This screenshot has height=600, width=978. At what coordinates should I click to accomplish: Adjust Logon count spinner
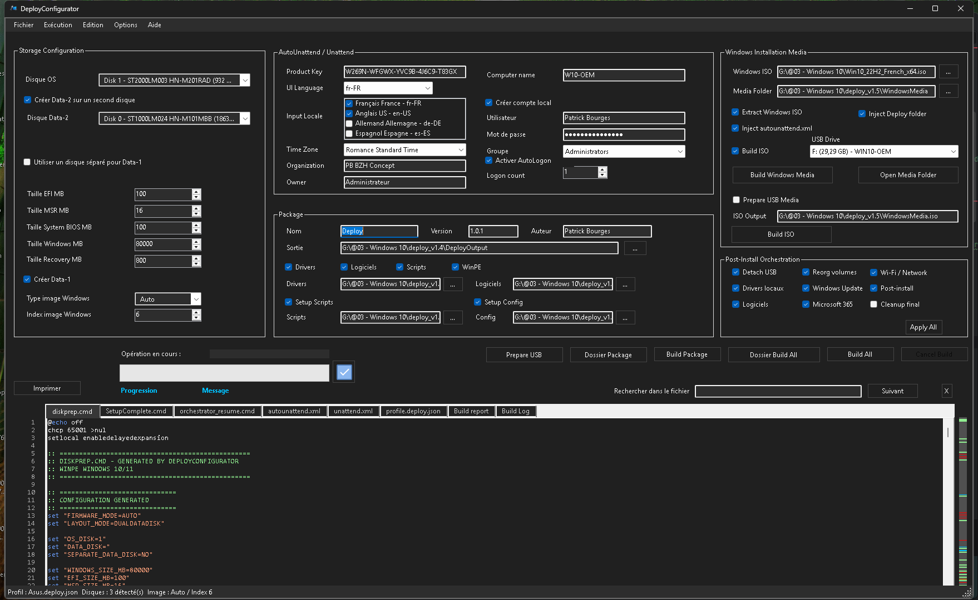(602, 172)
